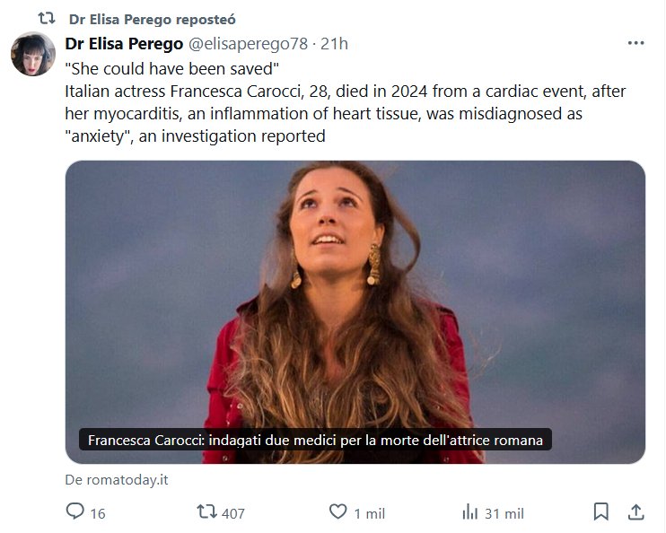Open the three-dot more options menu
Screen dimensions: 666x533
635,43
